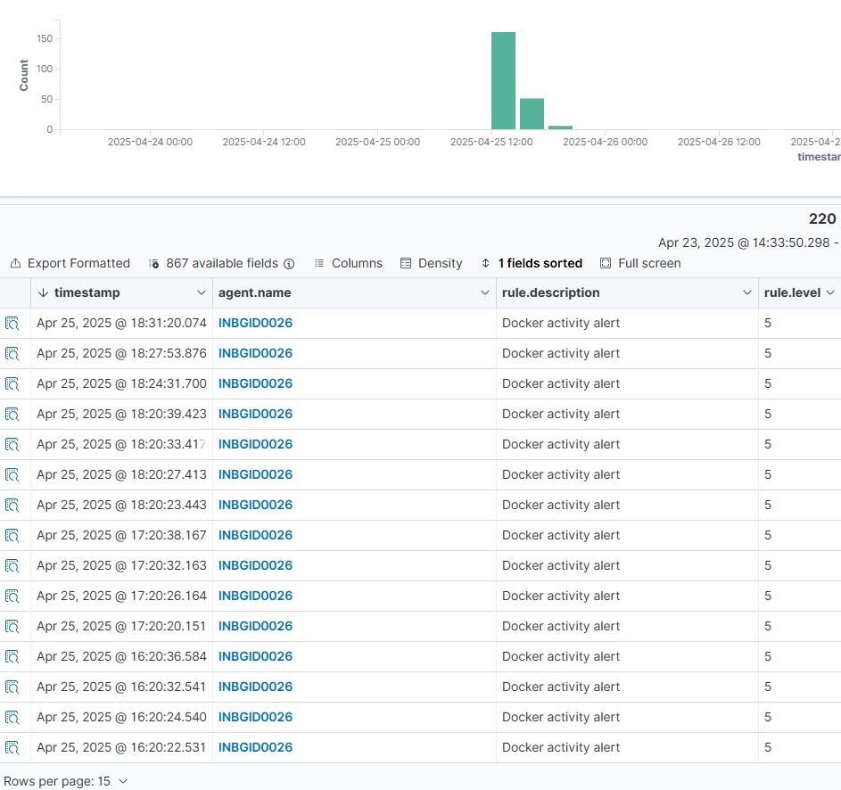Expand timestamp column header options chevron
This screenshot has height=790, width=841.
point(202,293)
